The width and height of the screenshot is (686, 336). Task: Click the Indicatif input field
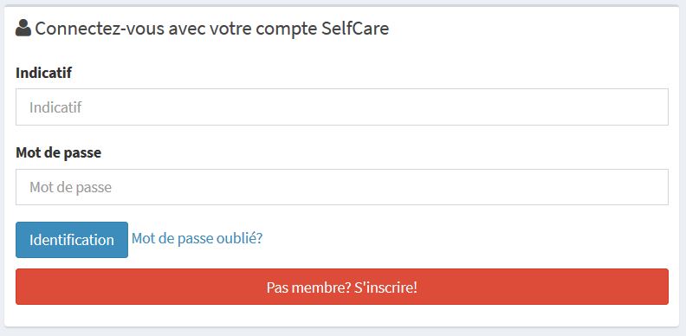pos(342,107)
